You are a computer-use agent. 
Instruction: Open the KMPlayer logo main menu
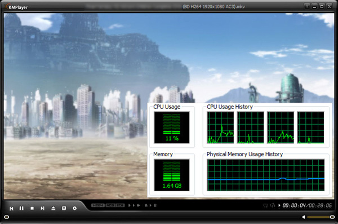16,7
